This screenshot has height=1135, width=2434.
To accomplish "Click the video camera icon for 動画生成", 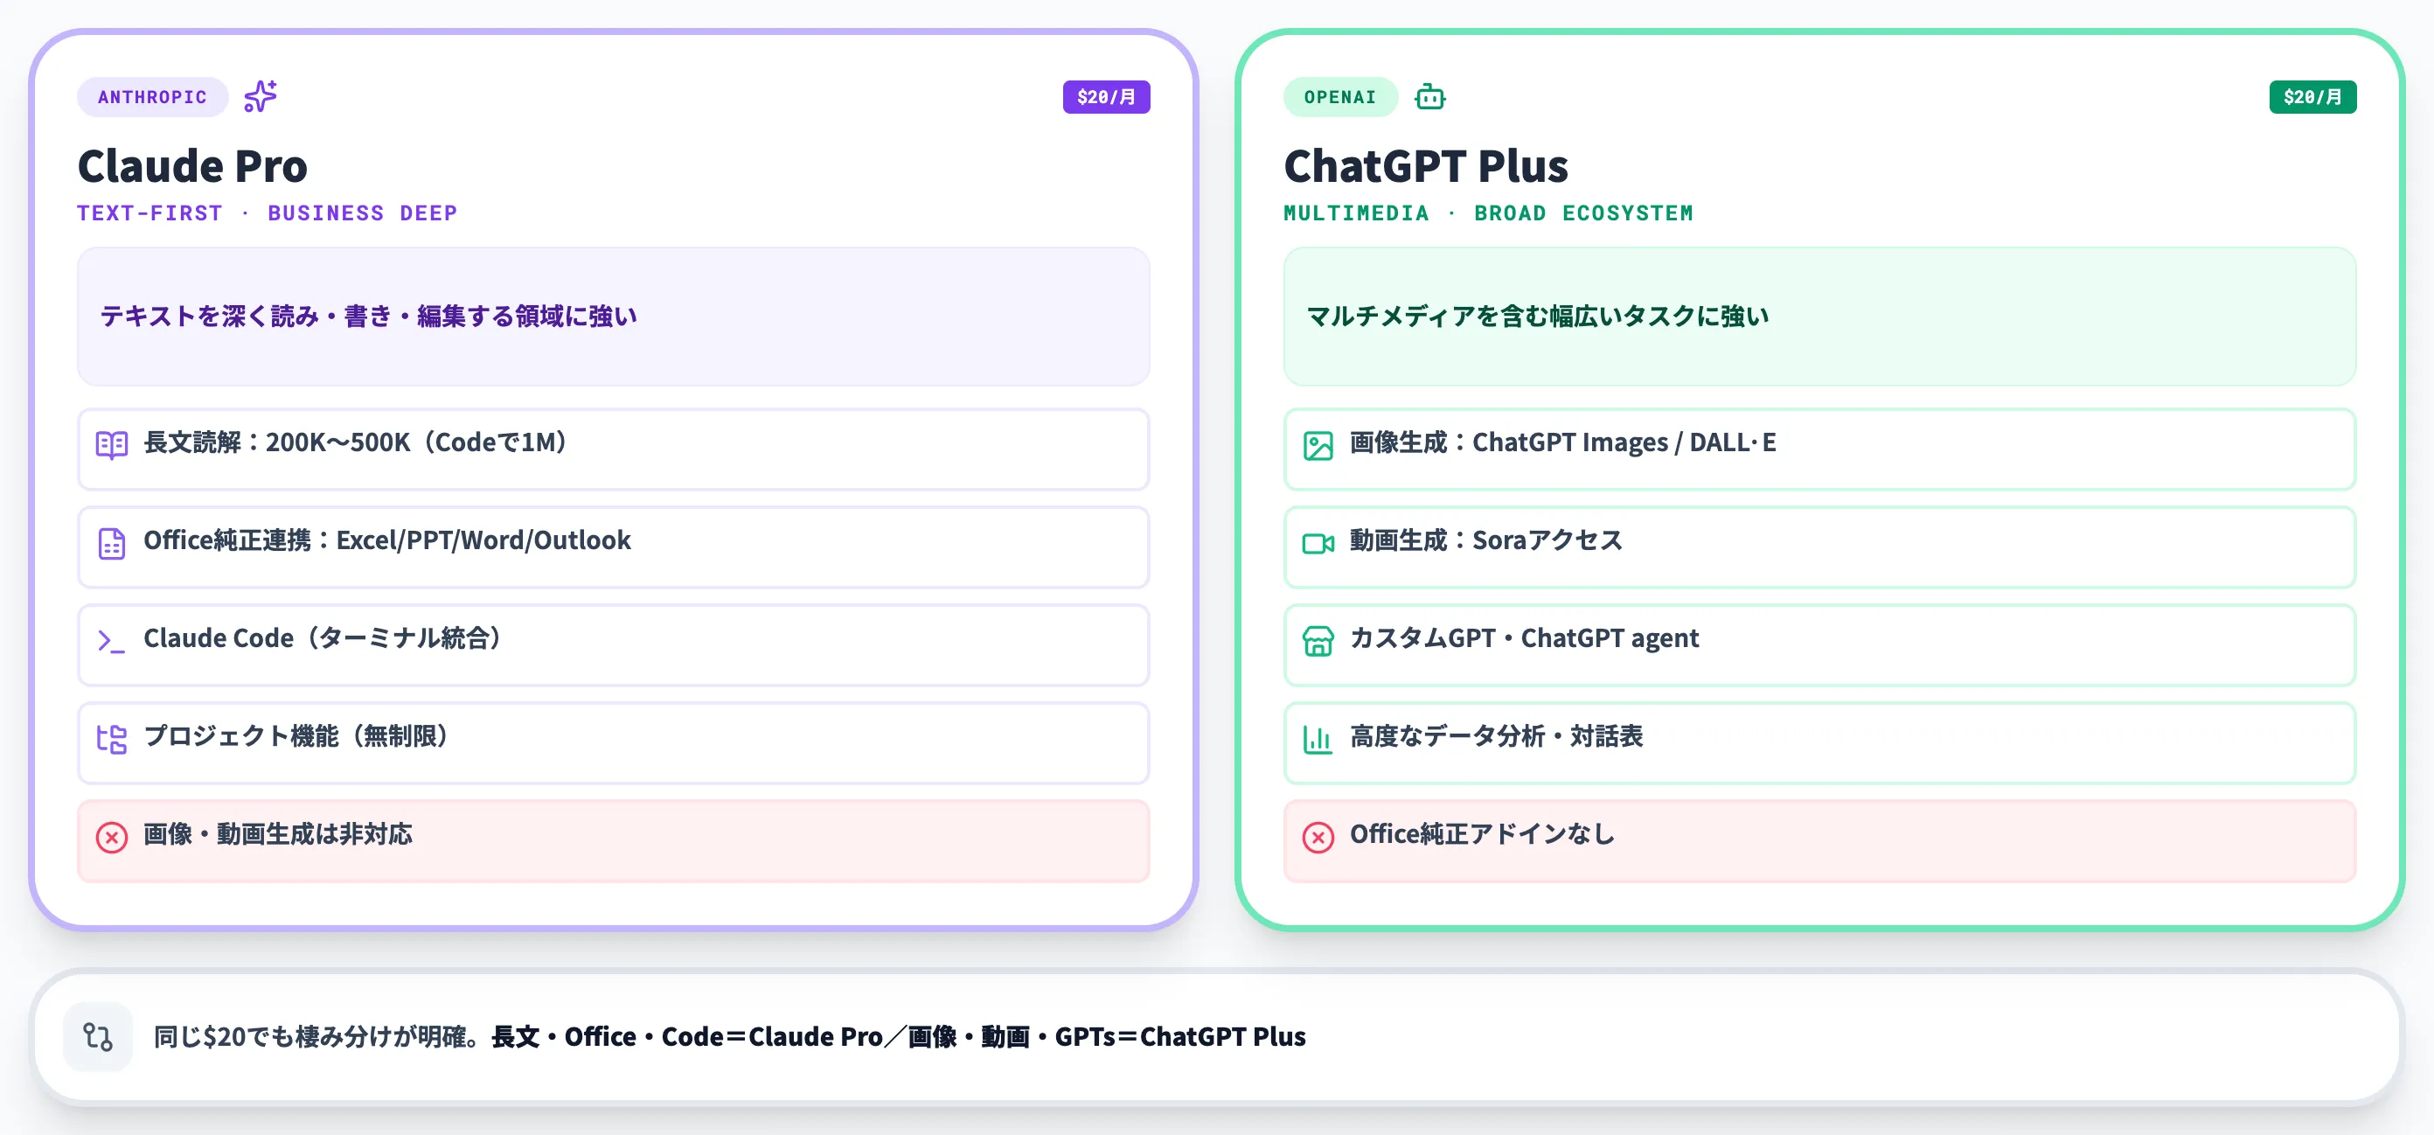I will (1318, 543).
